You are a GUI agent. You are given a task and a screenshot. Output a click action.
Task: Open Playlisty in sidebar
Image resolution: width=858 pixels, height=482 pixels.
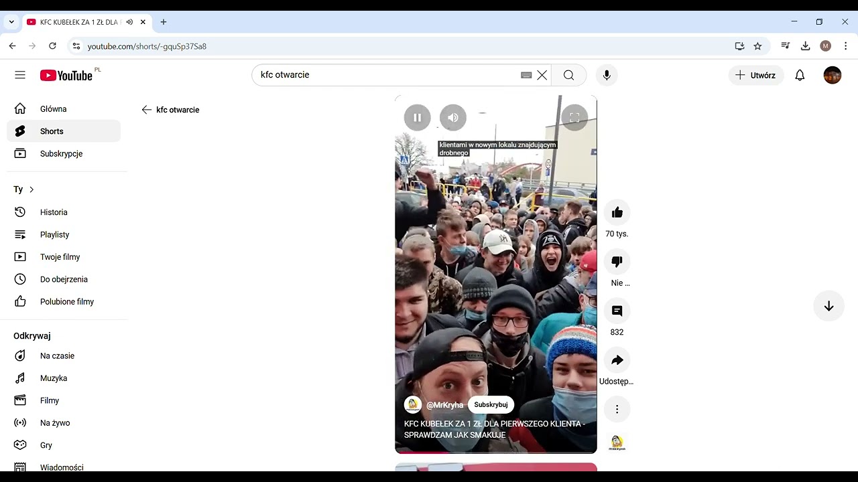pos(64,234)
